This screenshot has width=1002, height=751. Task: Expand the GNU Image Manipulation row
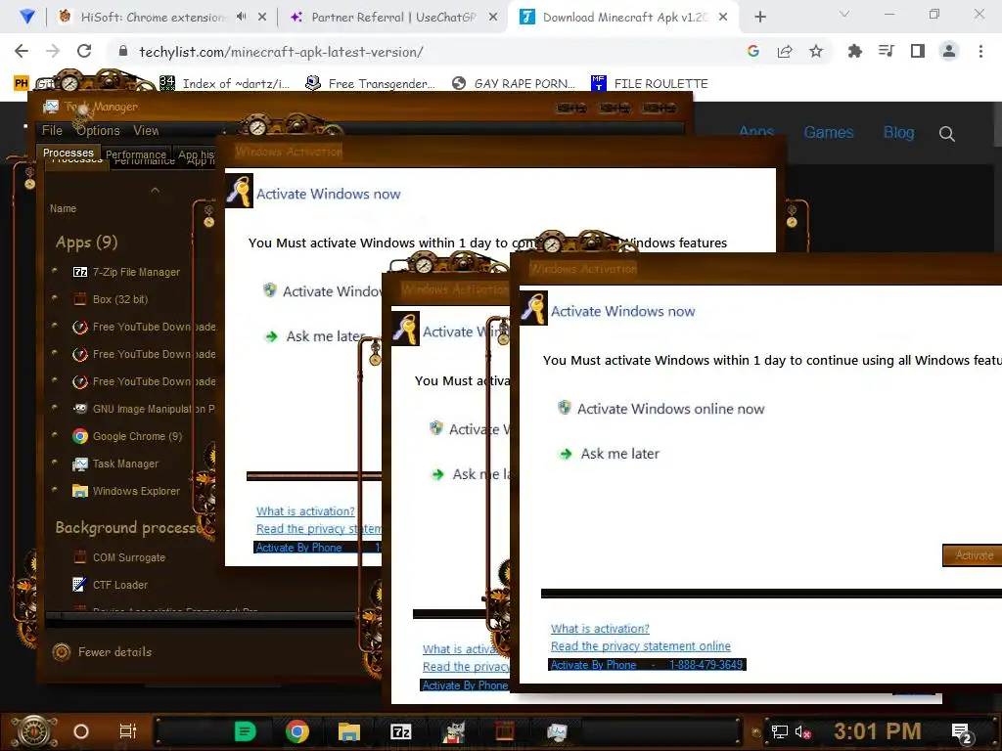[55, 408]
